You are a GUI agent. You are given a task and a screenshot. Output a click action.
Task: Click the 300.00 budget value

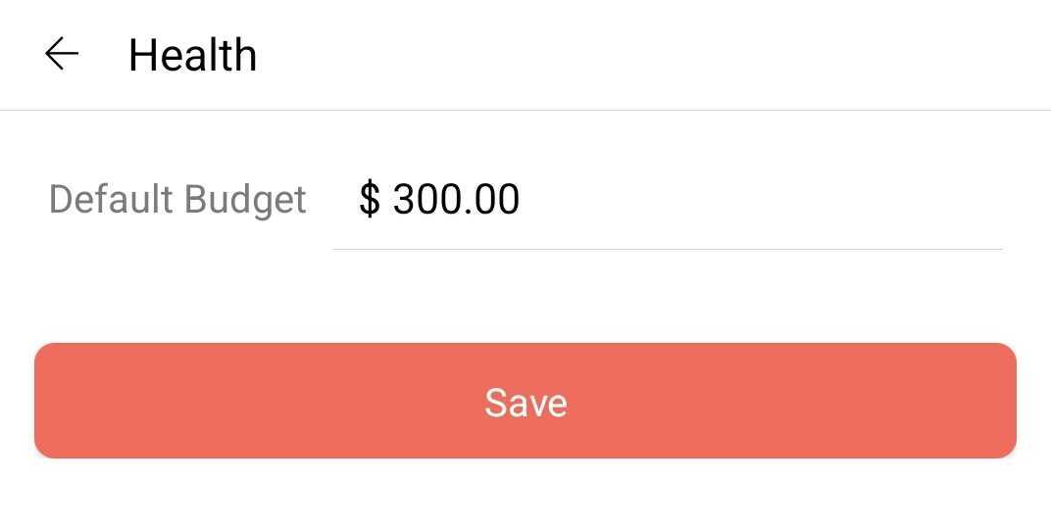(456, 200)
